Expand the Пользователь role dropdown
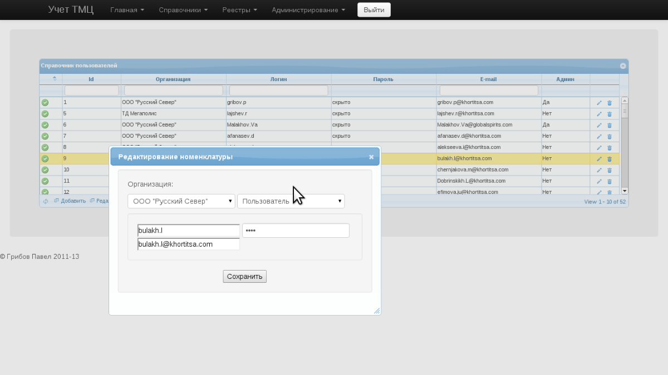The image size is (668, 375). tap(291, 201)
